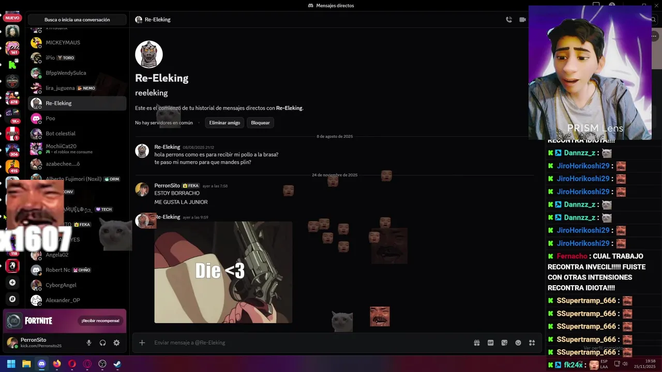662x372 pixels.
Task: Open azabechee direct message
Action: coord(77,164)
